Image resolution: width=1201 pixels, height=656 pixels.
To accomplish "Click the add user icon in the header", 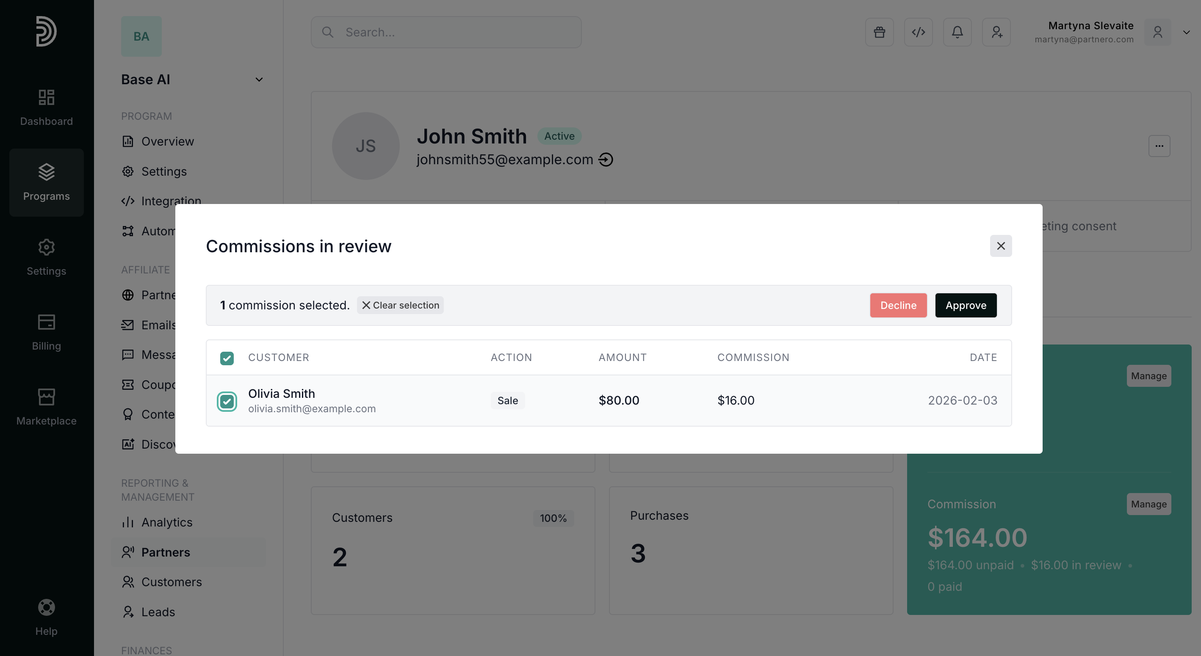I will coord(996,32).
